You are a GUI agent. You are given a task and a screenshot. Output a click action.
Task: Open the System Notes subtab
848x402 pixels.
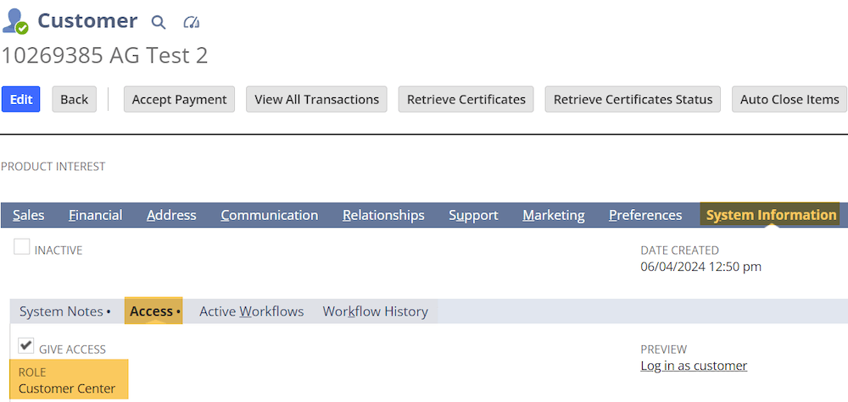(65, 312)
